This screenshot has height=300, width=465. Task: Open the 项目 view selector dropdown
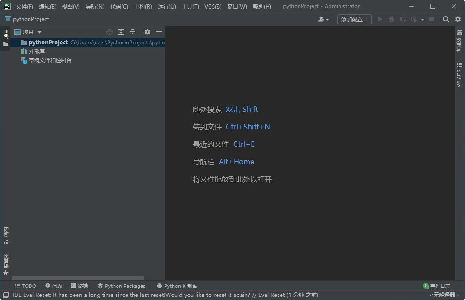pyautogui.click(x=28, y=32)
